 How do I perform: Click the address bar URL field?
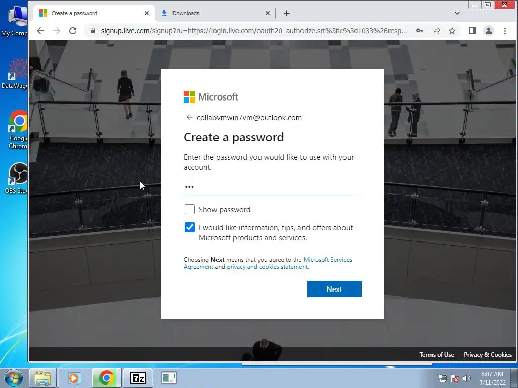(x=254, y=31)
